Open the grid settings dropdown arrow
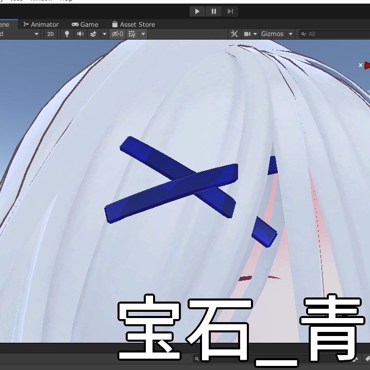Viewport: 370px width, 370px height. 143,34
